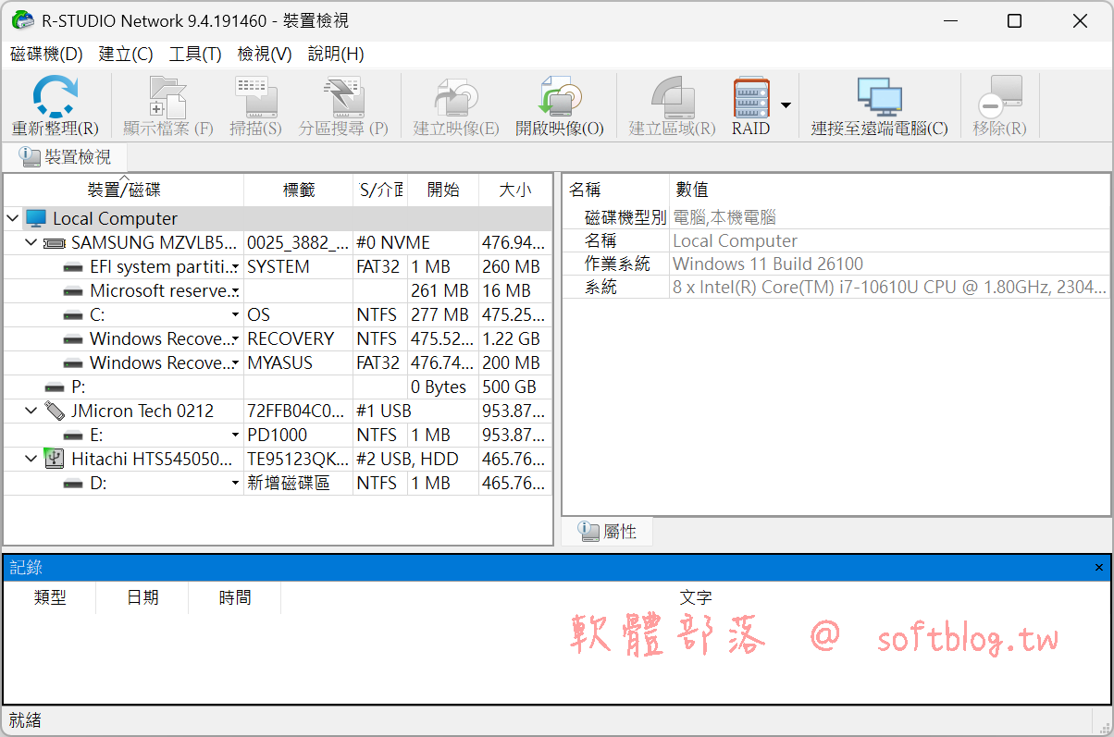
Task: Click the 大小 column header
Action: (x=515, y=190)
